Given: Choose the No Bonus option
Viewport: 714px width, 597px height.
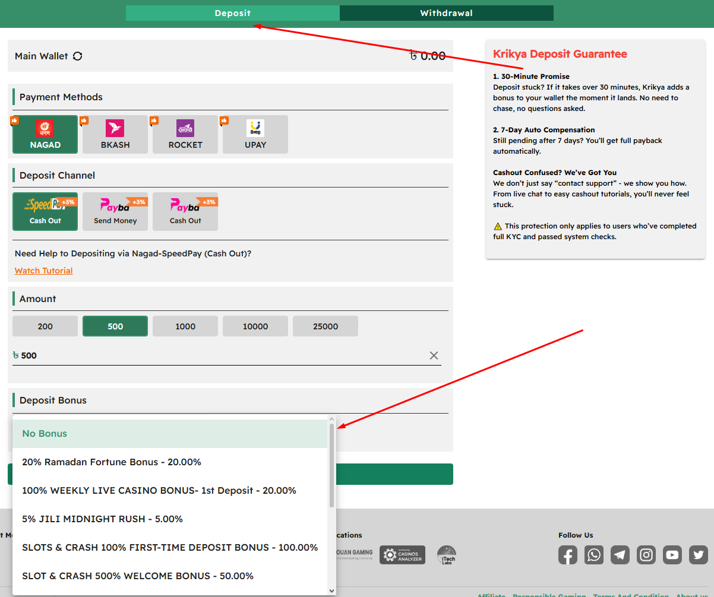Looking at the screenshot, I should click(170, 434).
